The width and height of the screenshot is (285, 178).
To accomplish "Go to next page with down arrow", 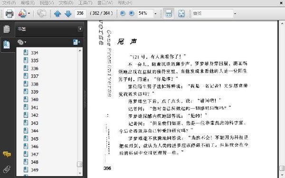I will pyautogui.click(x=68, y=13).
